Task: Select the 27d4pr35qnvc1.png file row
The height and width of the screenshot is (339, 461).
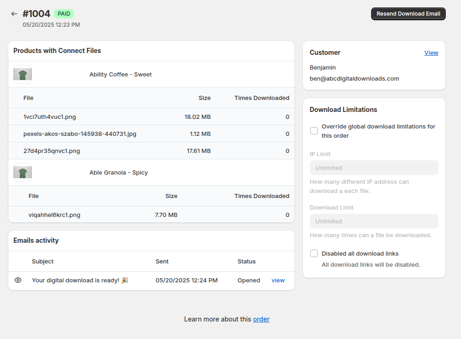Action: 52,151
